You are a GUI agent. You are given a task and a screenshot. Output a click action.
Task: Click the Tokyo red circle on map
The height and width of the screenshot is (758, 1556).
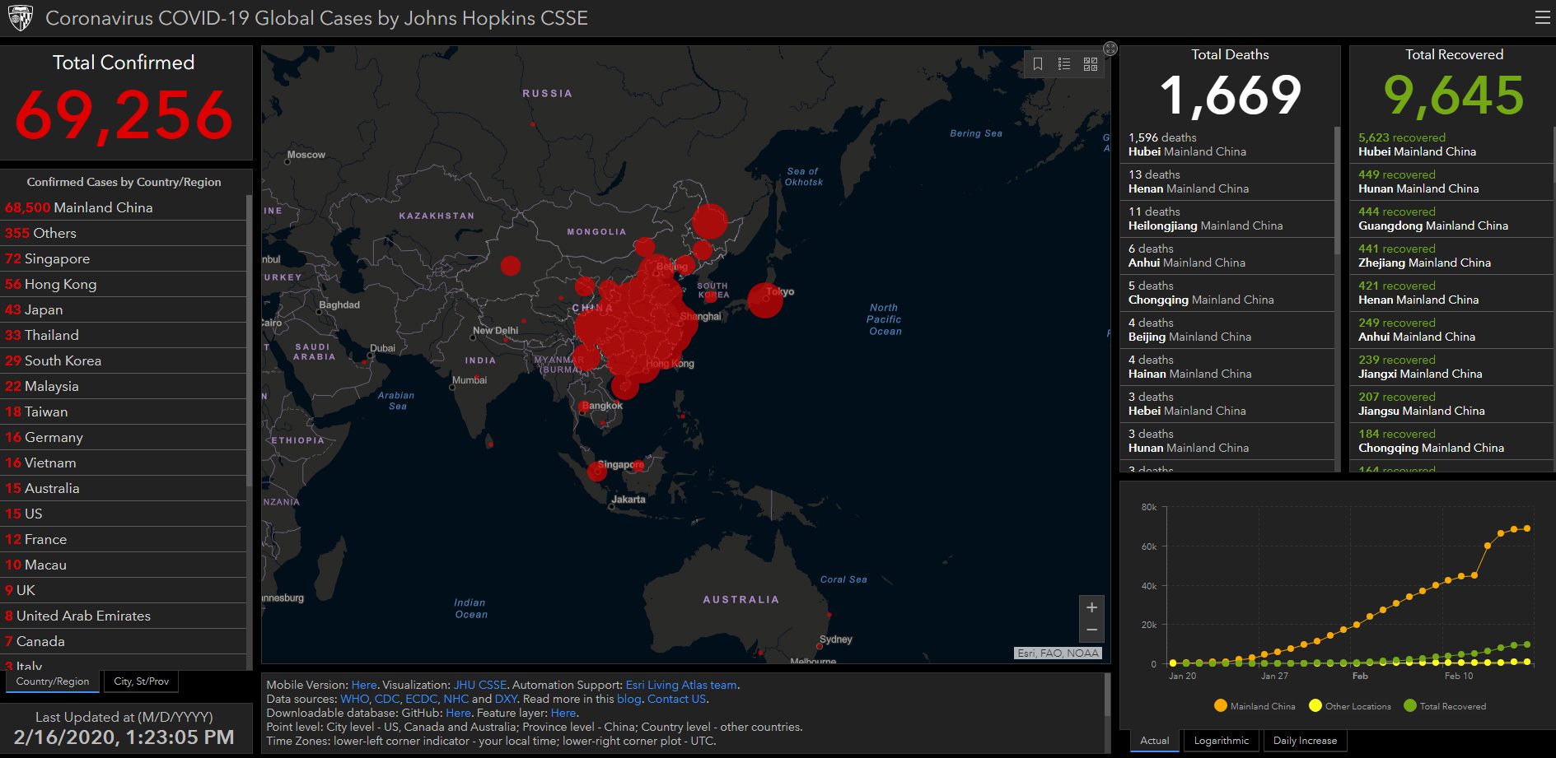[764, 300]
